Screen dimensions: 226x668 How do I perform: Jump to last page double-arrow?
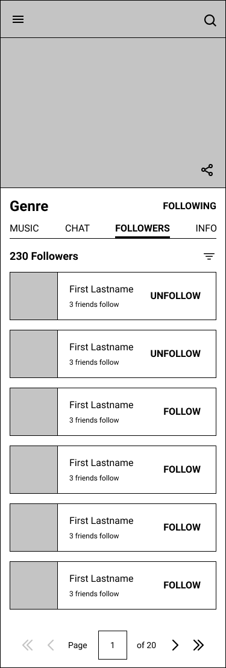[198, 645]
